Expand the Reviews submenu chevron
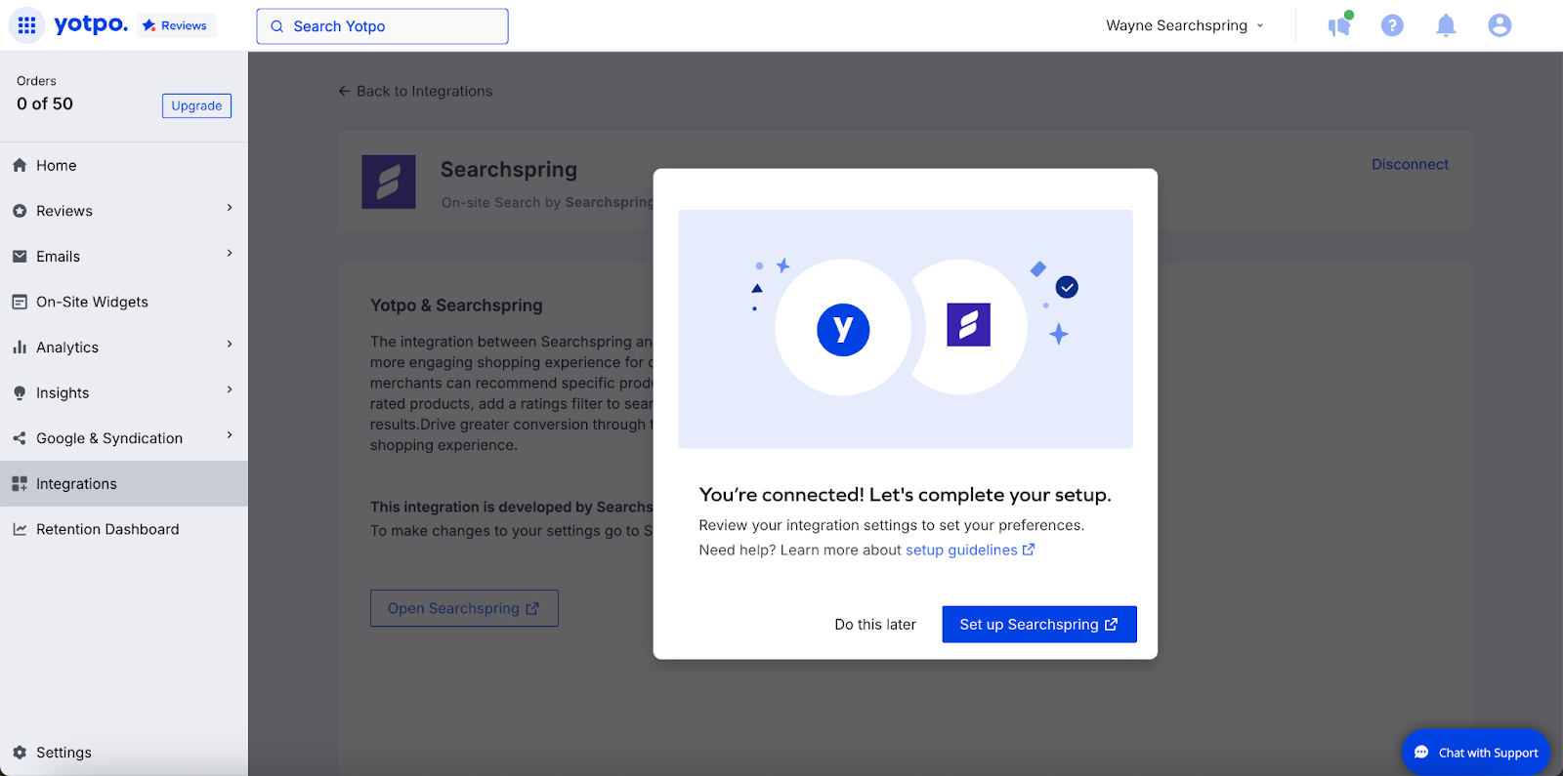The image size is (1563, 776). tap(230, 208)
